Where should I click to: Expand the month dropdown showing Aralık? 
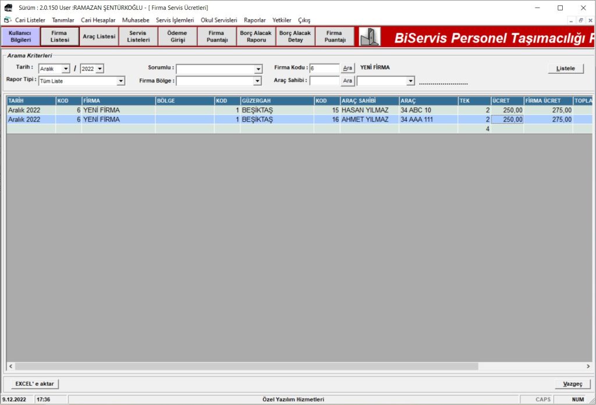tap(65, 69)
